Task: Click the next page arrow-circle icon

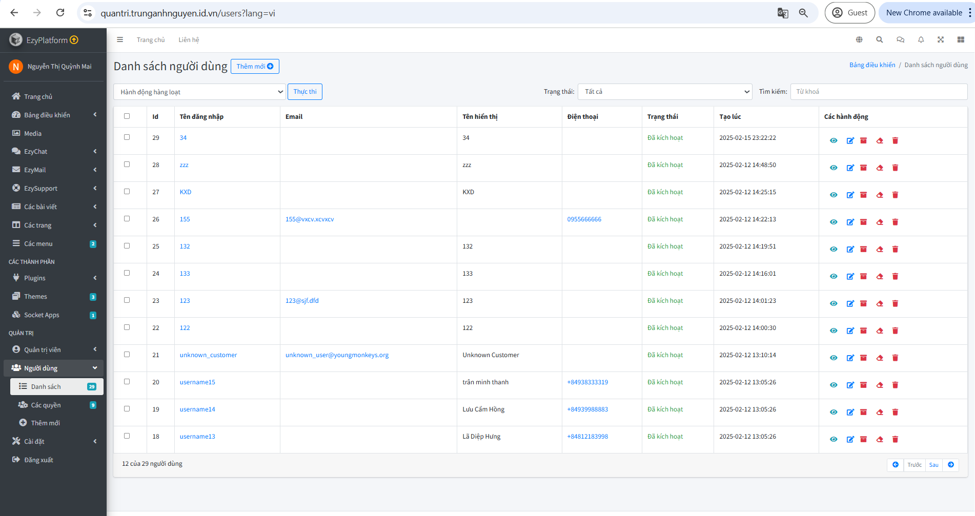Action: 951,465
